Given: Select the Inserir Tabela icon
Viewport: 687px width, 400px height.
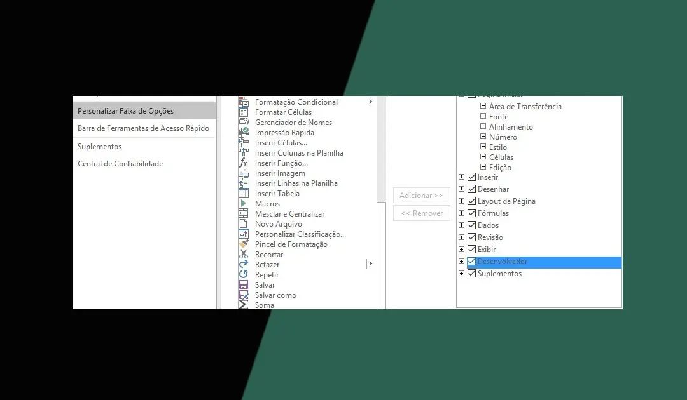Looking at the screenshot, I should (243, 194).
